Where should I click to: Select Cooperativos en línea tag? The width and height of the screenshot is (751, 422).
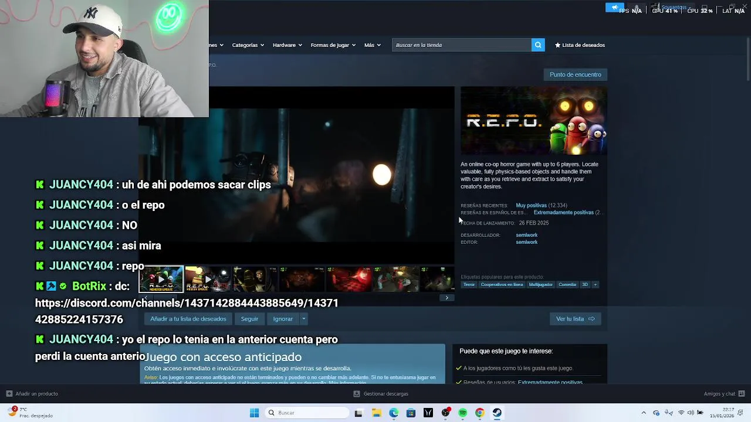502,285
